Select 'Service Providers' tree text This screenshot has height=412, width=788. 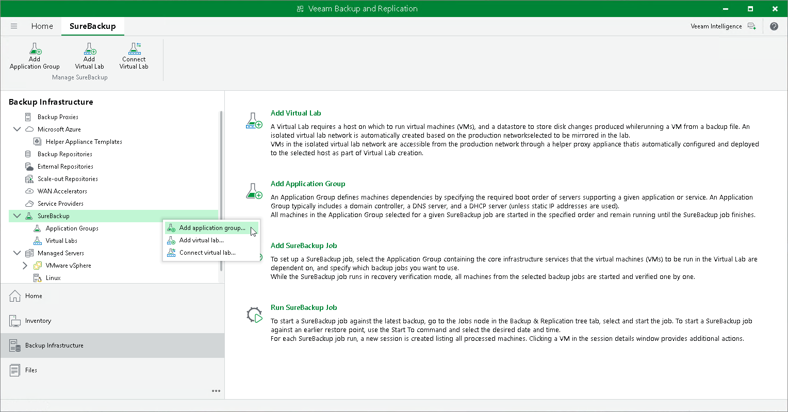[60, 204]
